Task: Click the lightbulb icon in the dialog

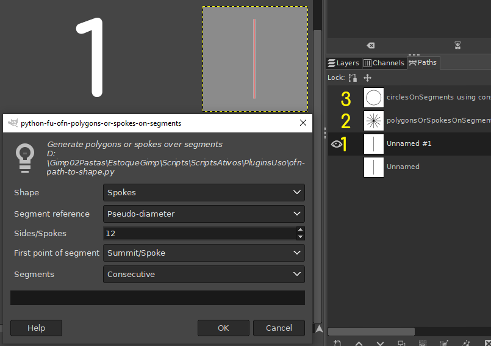Action: [25, 158]
